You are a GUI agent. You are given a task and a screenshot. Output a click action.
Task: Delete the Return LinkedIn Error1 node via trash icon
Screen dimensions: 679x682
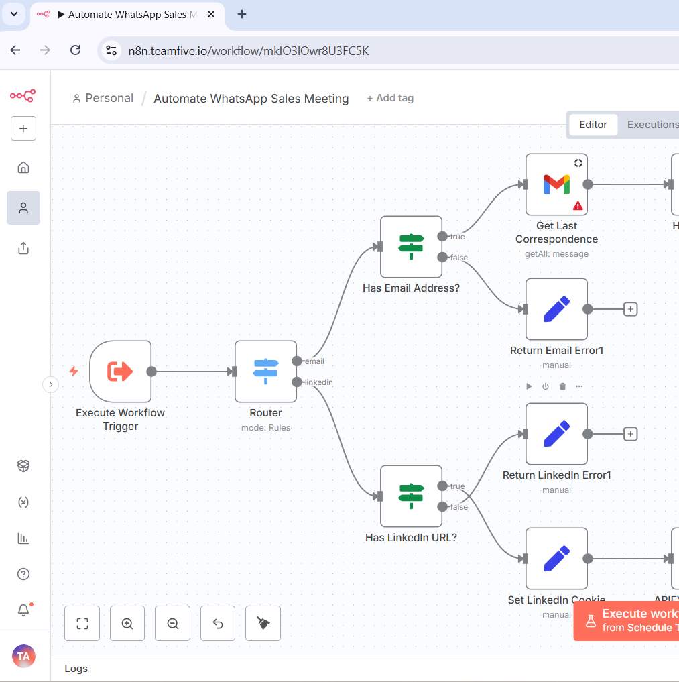562,386
